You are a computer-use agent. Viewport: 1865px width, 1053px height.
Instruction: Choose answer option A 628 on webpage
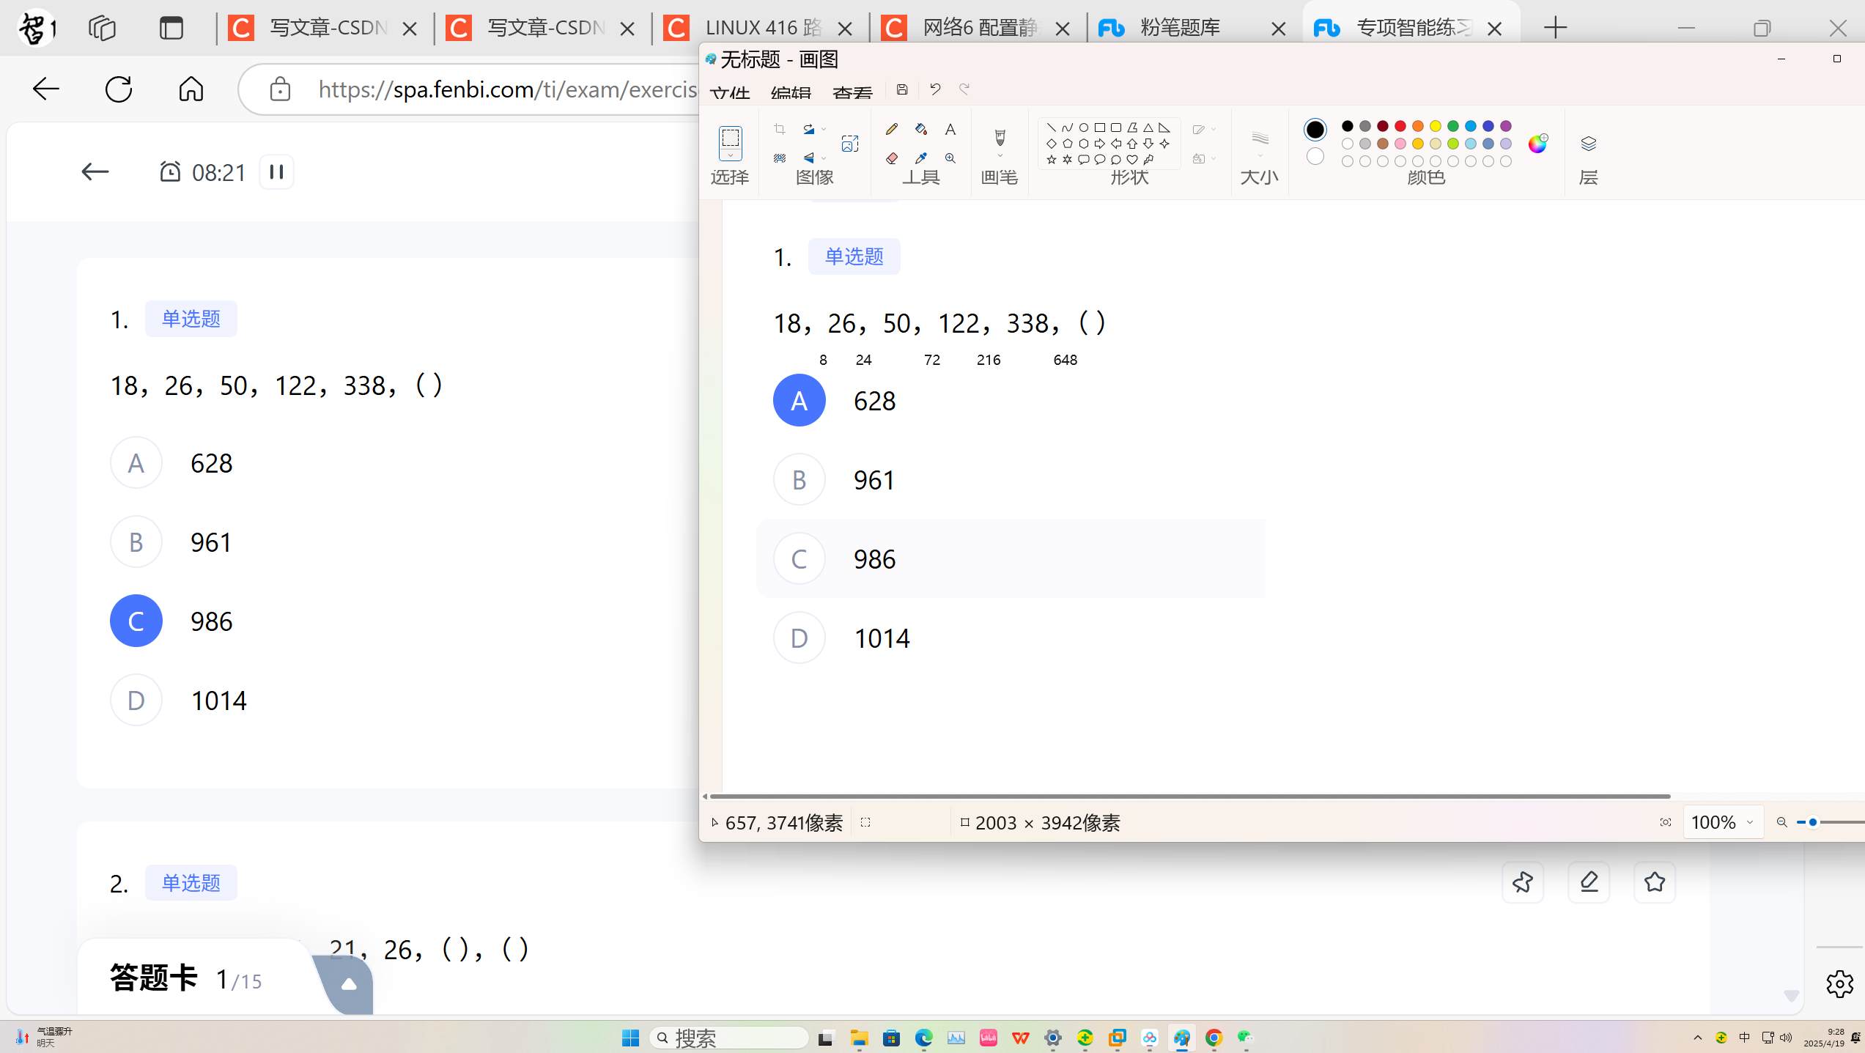136,463
